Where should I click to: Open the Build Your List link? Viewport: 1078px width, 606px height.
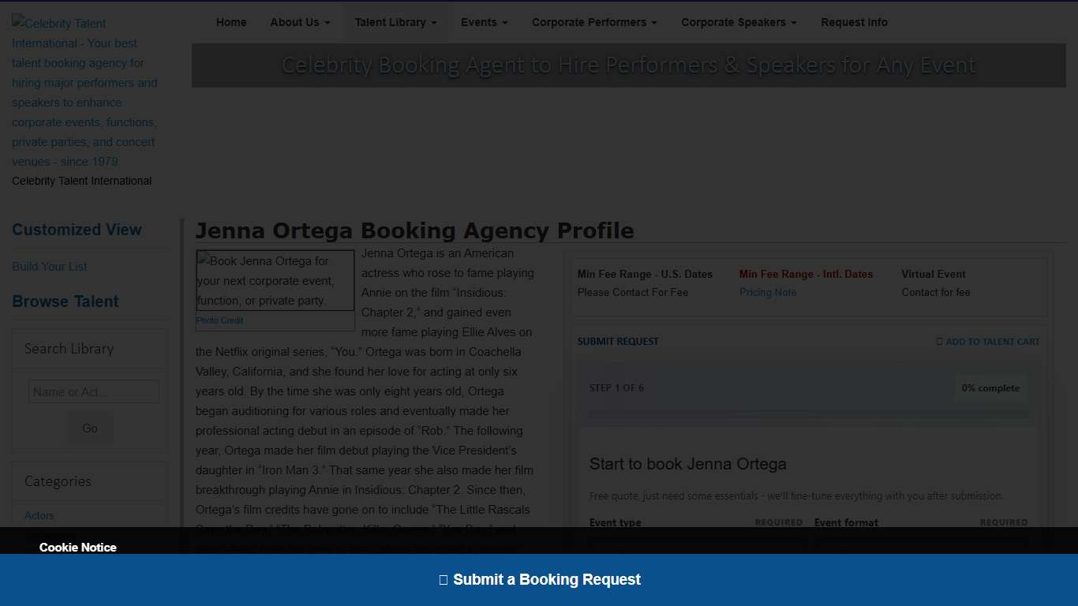click(x=50, y=267)
